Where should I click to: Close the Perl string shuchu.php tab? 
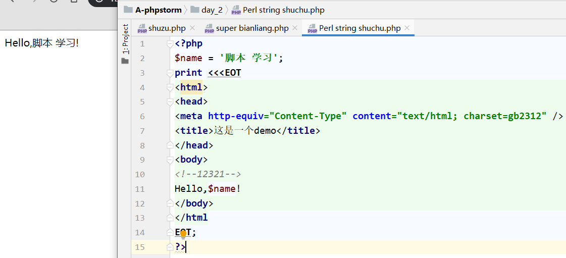[x=407, y=28]
